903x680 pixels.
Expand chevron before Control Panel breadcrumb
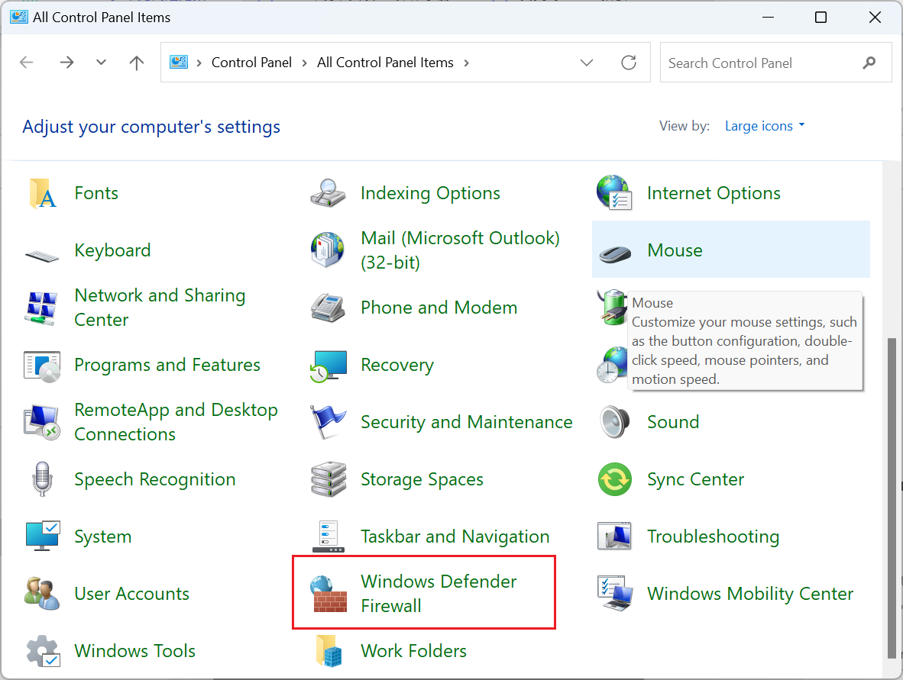199,63
